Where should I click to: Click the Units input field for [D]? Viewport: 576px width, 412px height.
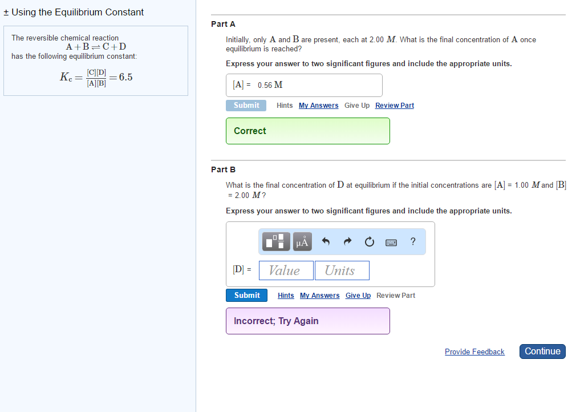342,270
